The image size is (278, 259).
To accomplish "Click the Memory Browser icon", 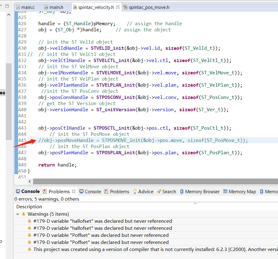I will tap(182, 191).
